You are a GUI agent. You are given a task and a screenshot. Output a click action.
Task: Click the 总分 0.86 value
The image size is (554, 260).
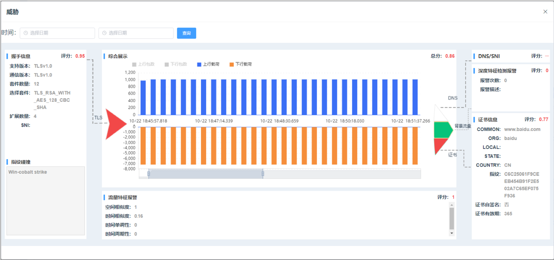[x=450, y=56]
